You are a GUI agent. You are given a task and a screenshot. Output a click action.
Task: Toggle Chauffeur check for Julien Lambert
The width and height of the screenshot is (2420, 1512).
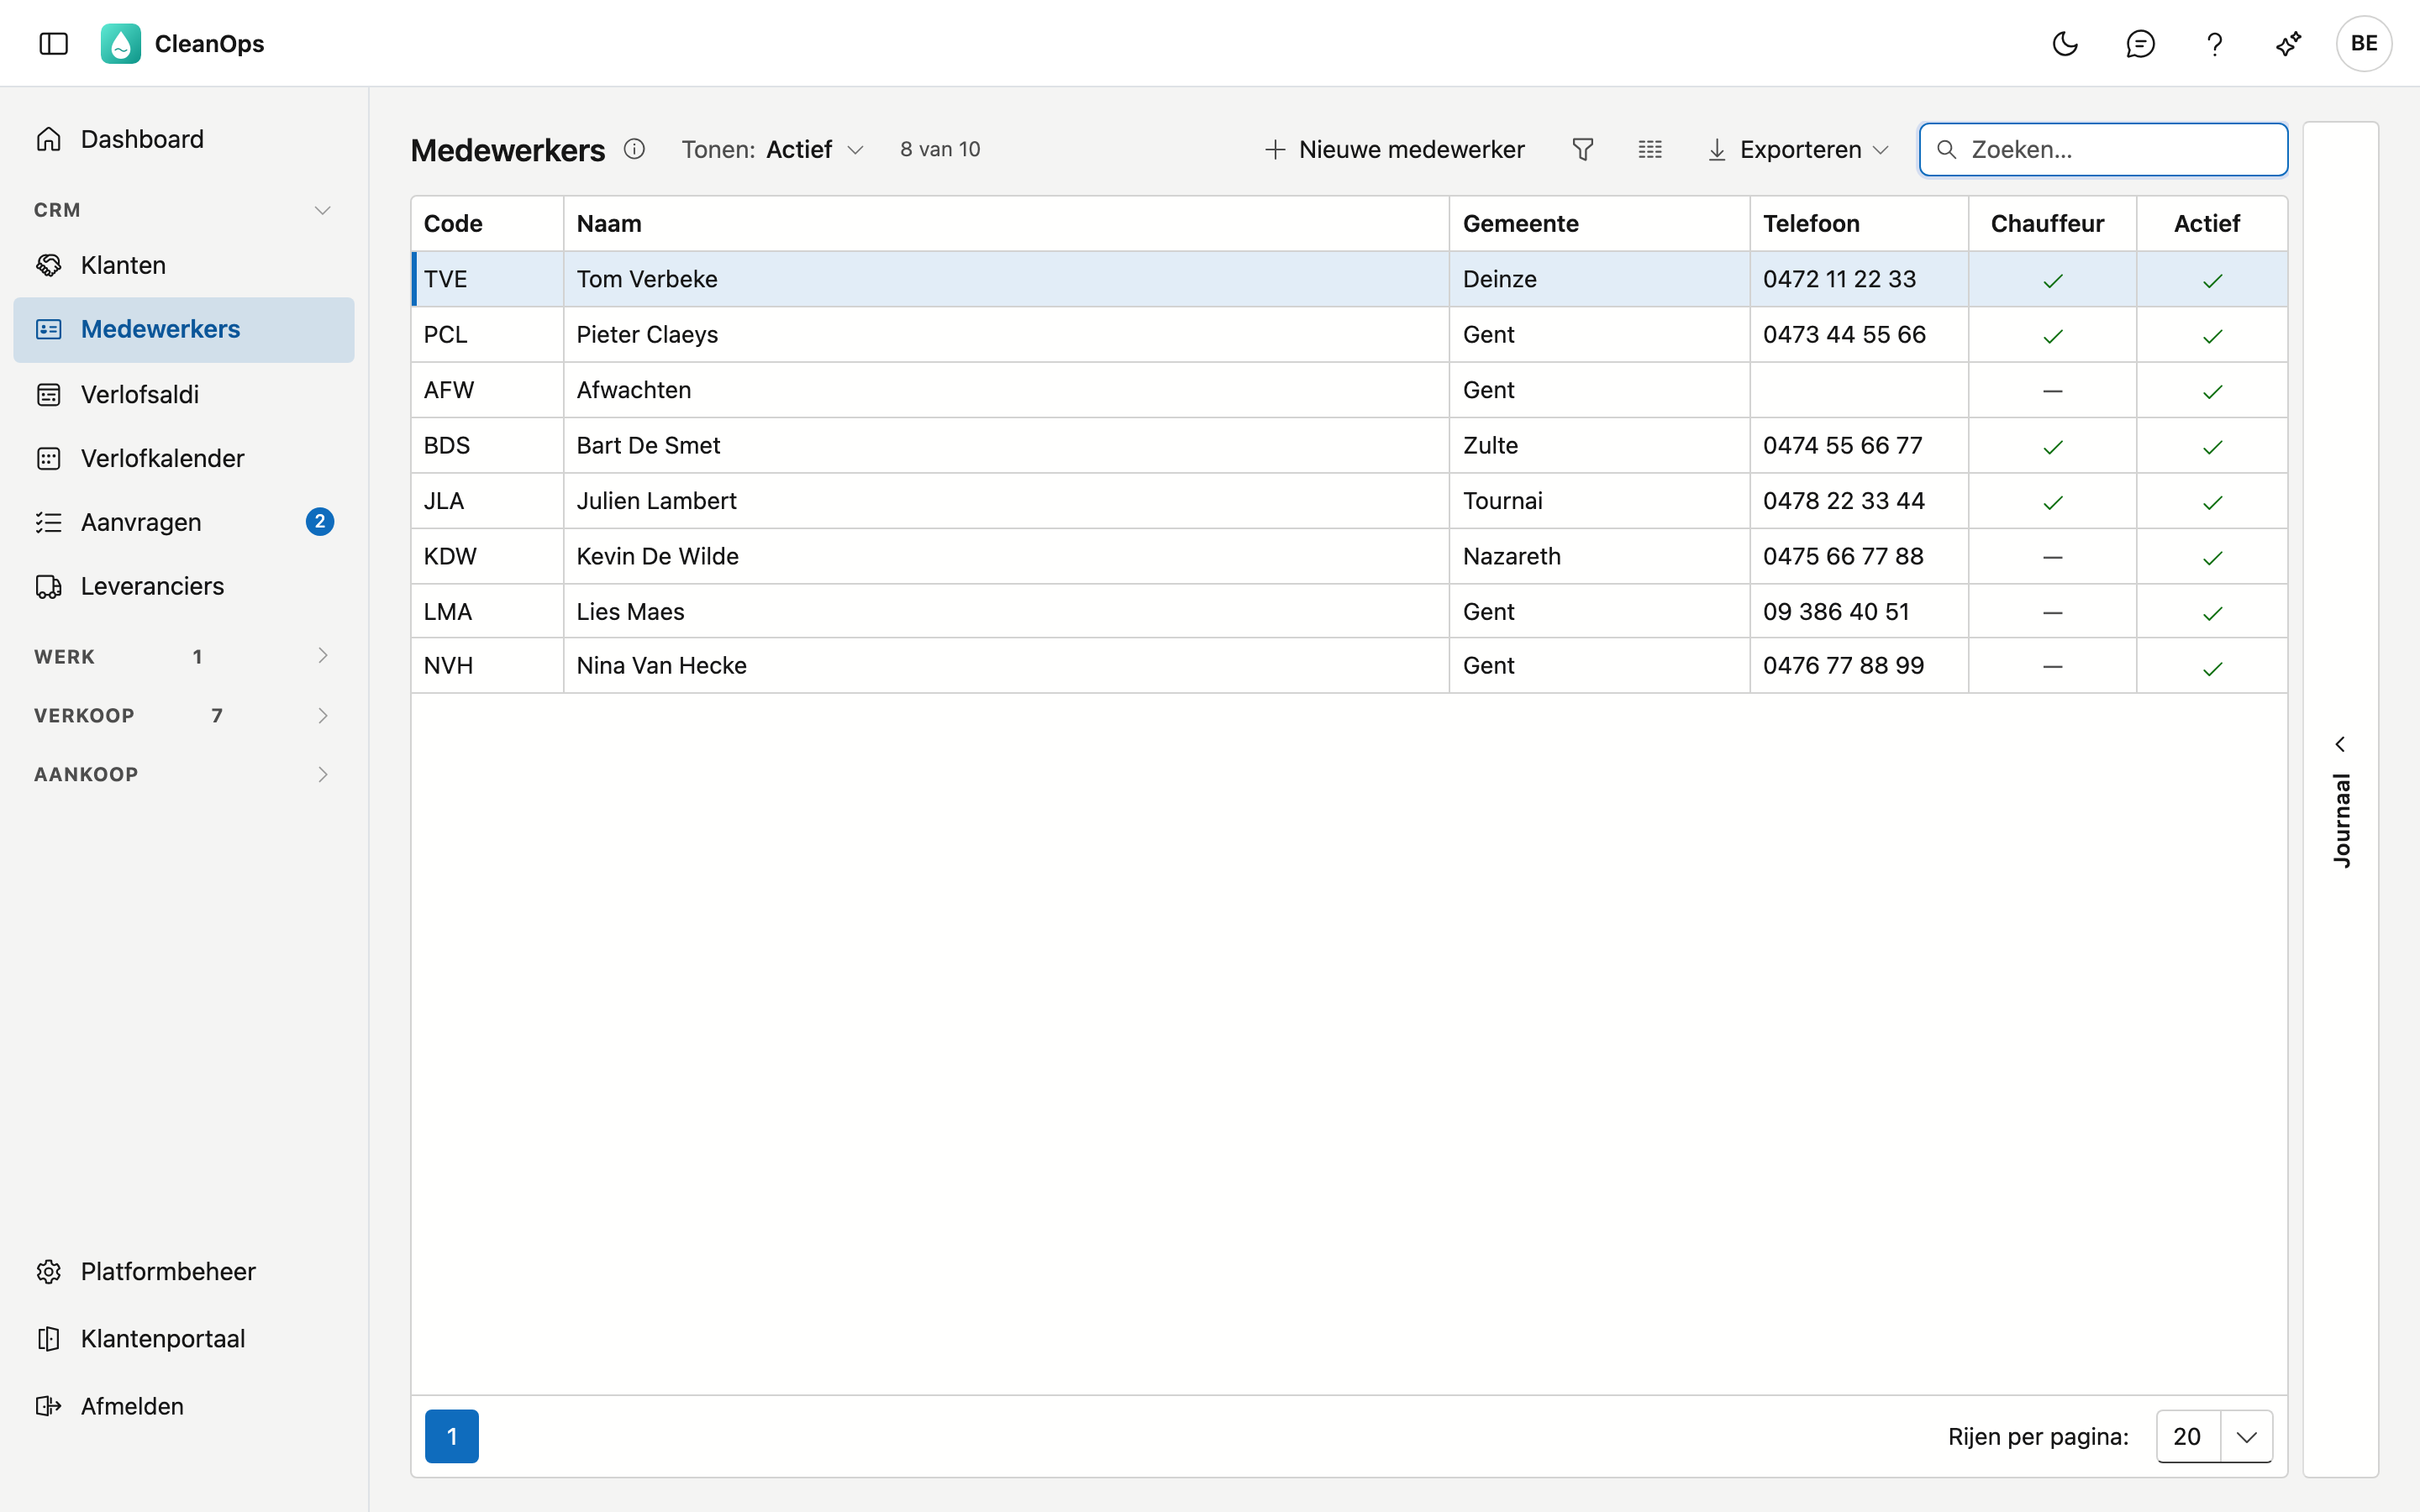[x=2053, y=502]
